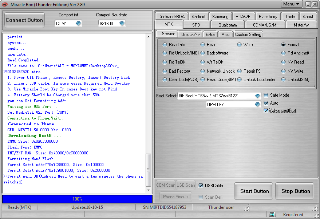Toggle the USBCable checkbox
320x219 pixels.
tap(201, 186)
